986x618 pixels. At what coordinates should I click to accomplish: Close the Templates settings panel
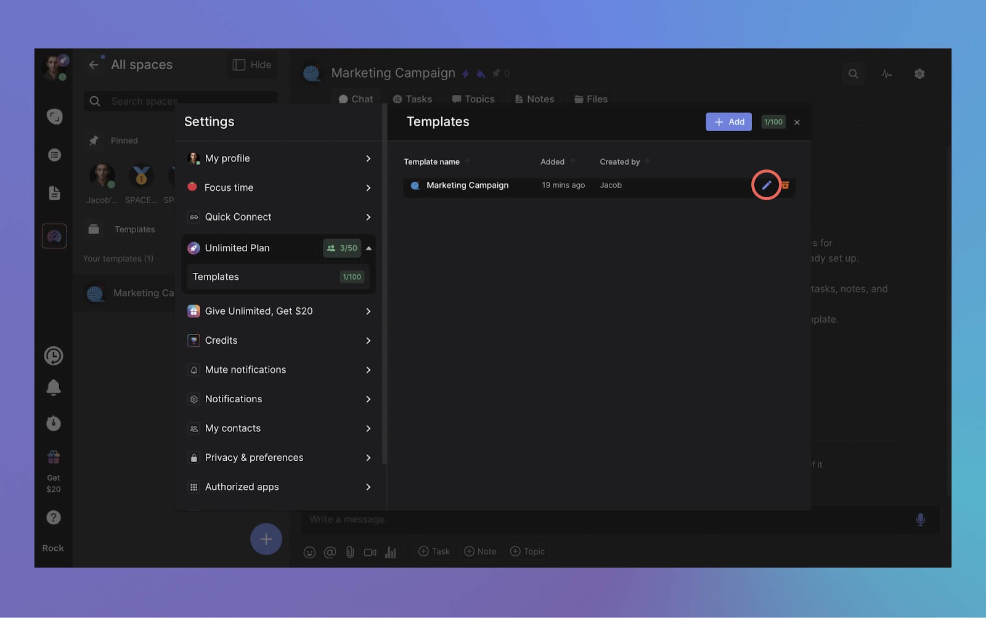tap(797, 122)
